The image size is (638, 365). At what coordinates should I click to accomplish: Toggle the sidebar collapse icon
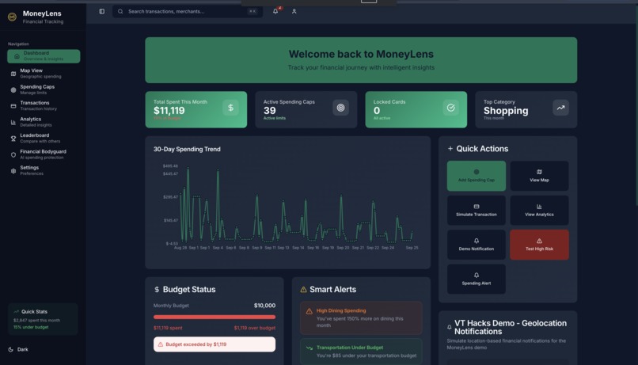click(102, 11)
